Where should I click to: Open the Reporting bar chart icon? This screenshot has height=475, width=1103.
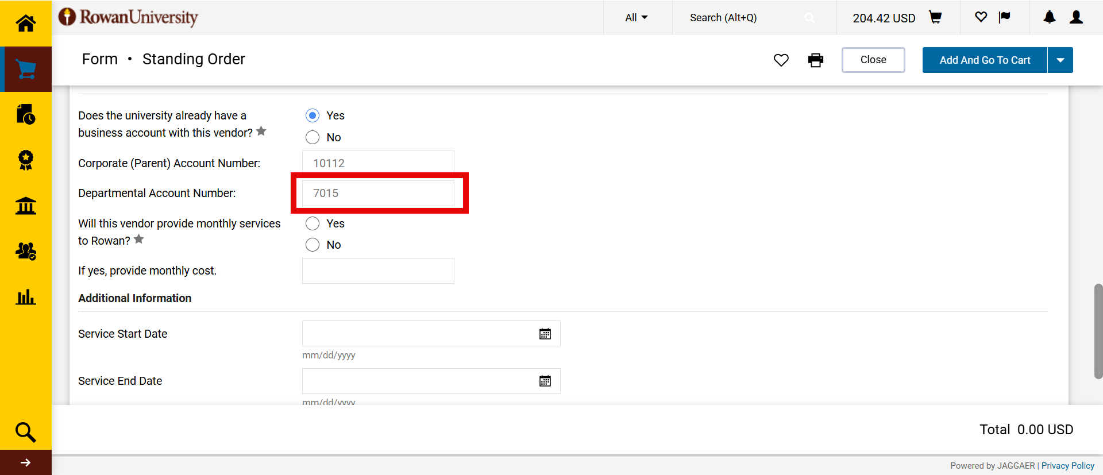[x=26, y=297]
